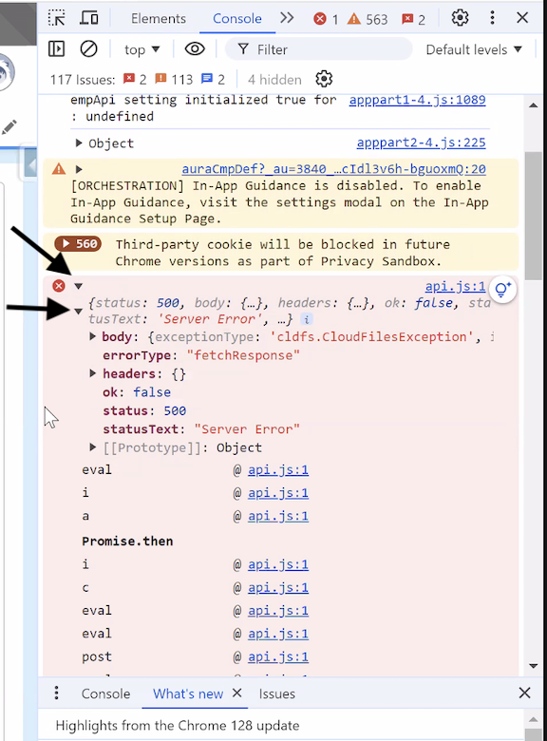
Task: Open the top JavaScript context dropdown
Action: coord(141,49)
